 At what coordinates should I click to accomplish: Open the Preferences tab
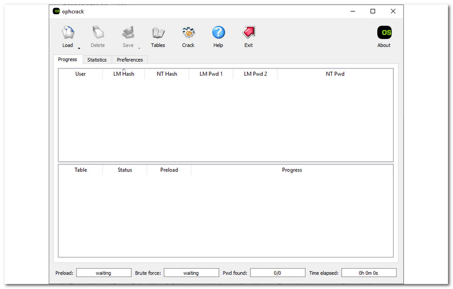[x=130, y=60]
